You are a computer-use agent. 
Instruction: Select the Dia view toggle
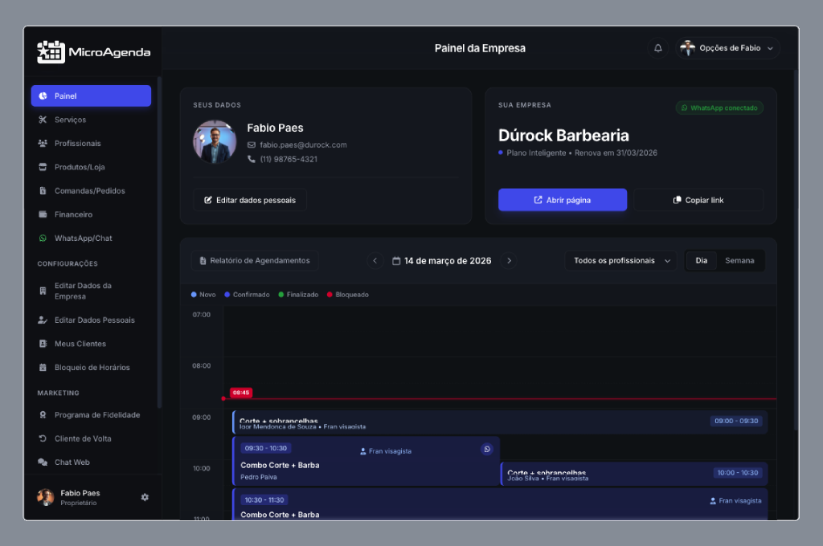click(x=700, y=260)
